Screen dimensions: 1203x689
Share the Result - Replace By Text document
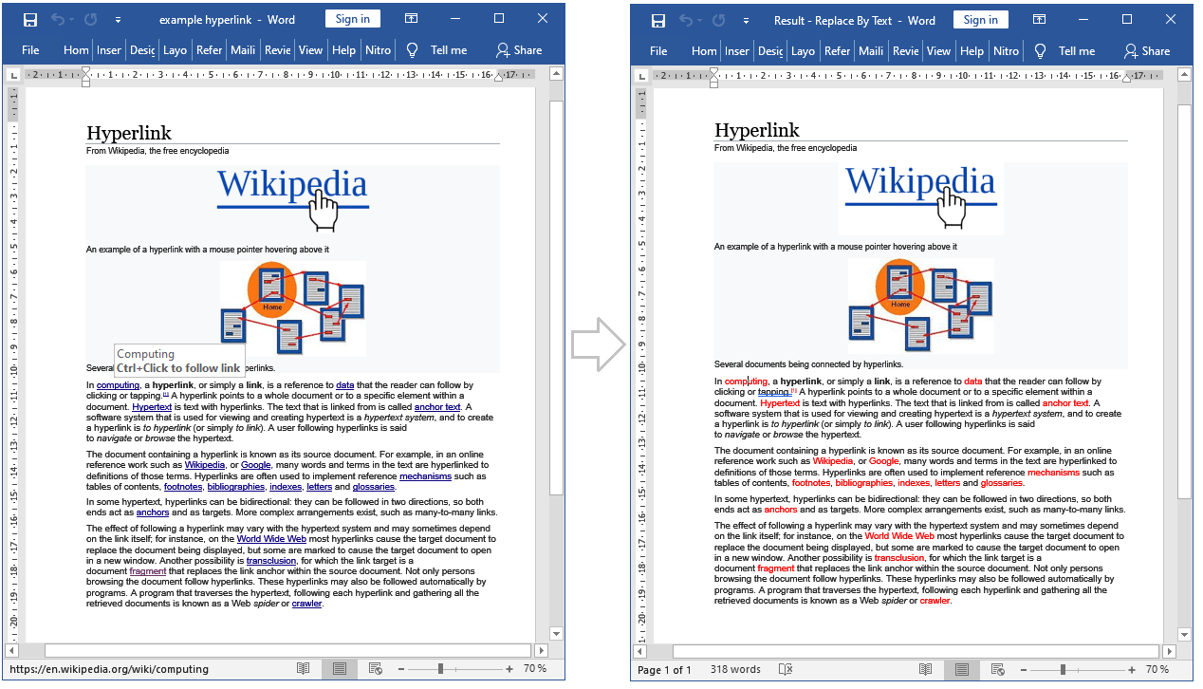pyautogui.click(x=1146, y=50)
